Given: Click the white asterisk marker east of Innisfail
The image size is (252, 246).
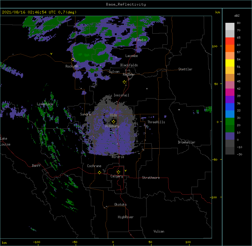Looking at the screenshot, I should pos(147,89).
